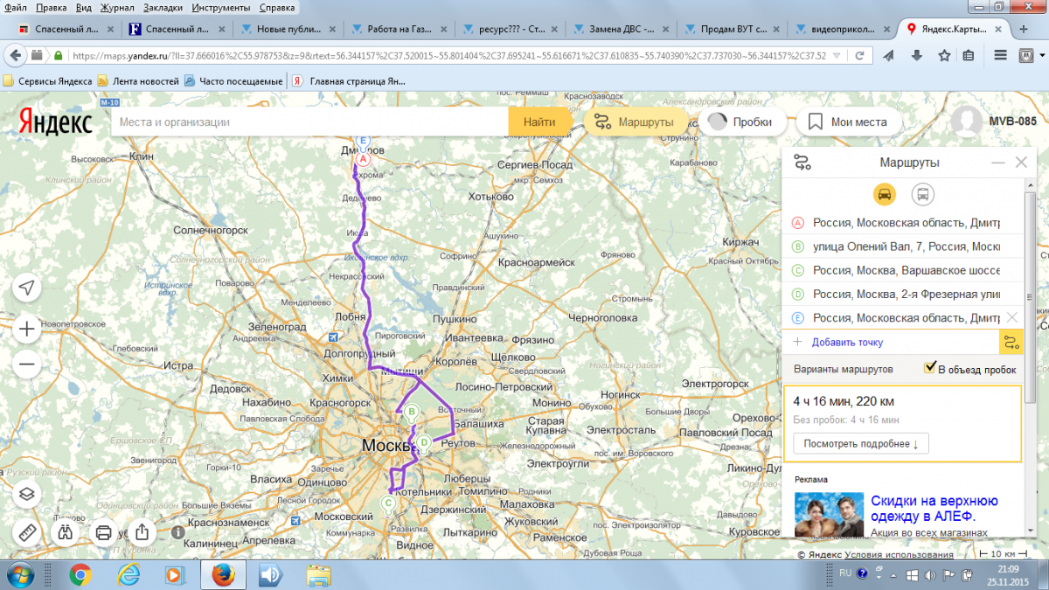The width and height of the screenshot is (1049, 590).
Task: Toggle the Пробки traffic layer
Action: pos(740,122)
